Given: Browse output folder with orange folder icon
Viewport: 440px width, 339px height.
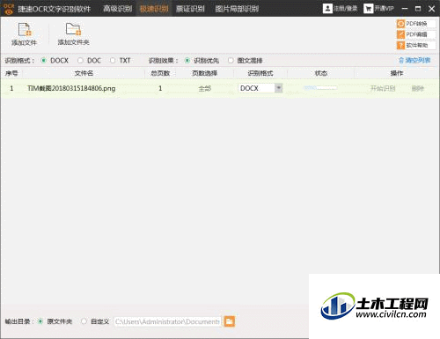Looking at the screenshot, I should 230,321.
